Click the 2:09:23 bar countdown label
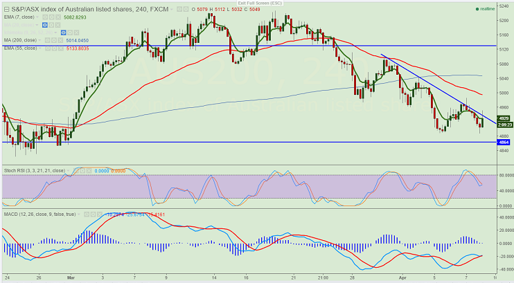The width and height of the screenshot is (514, 283). click(x=504, y=125)
